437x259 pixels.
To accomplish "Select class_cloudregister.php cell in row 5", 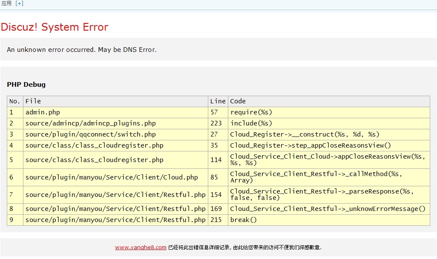I will click(x=115, y=160).
